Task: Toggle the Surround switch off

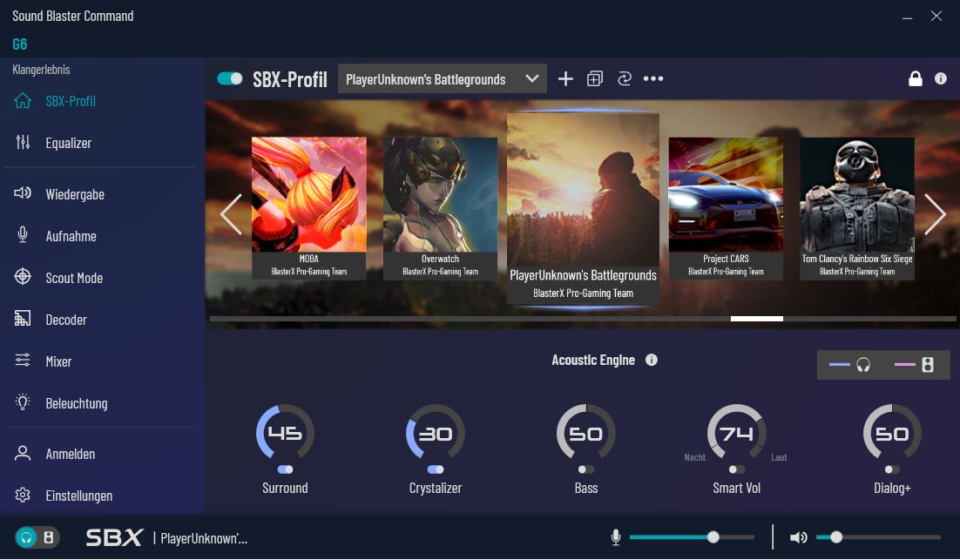Action: coord(286,469)
